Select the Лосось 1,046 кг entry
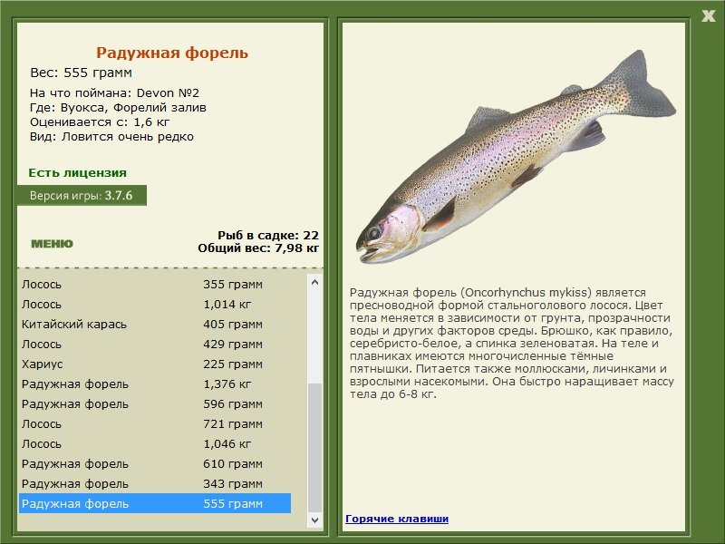725x544 pixels. pos(155,444)
